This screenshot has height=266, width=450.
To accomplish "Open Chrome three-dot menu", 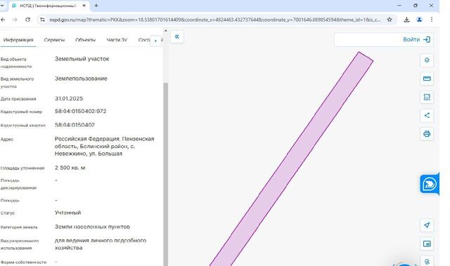I will coord(431,20).
